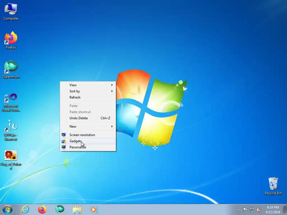Select the Microsoft Visual Studio shortcut

[11, 102]
